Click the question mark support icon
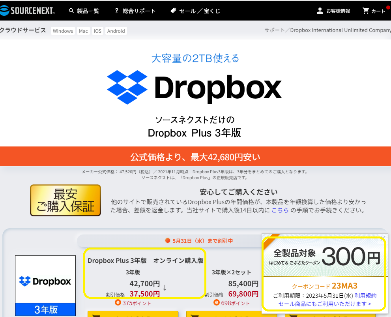Screen dimensions: 391x317 tap(116, 11)
